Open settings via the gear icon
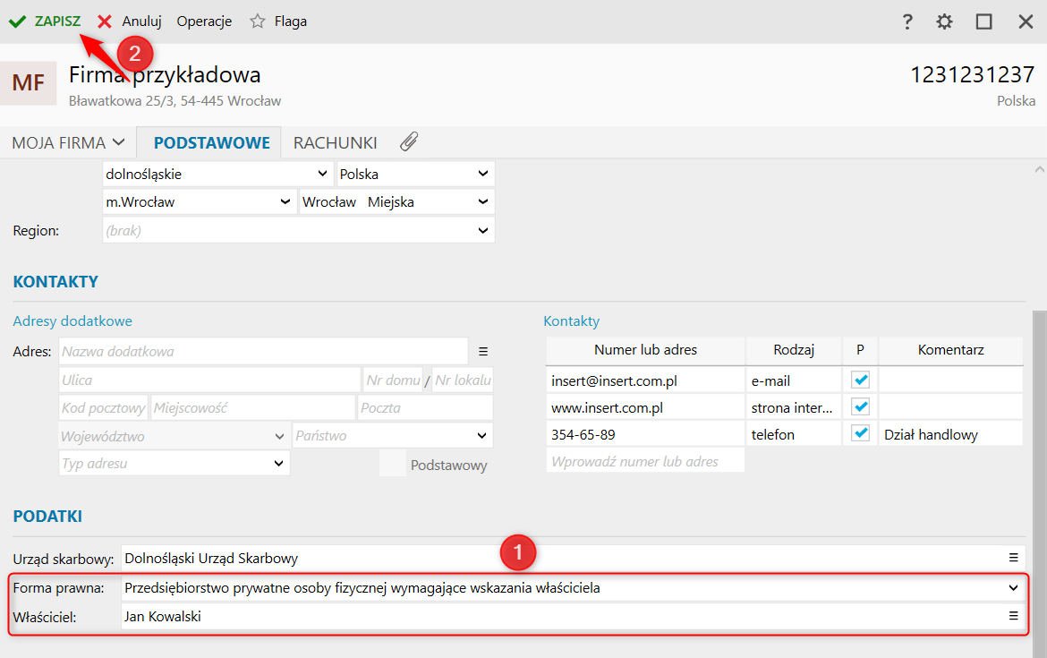This screenshot has width=1047, height=658. (x=944, y=21)
